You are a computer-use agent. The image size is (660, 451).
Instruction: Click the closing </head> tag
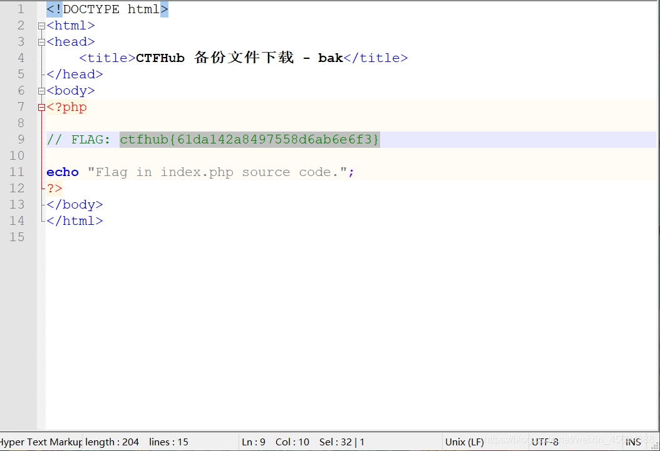tap(75, 75)
